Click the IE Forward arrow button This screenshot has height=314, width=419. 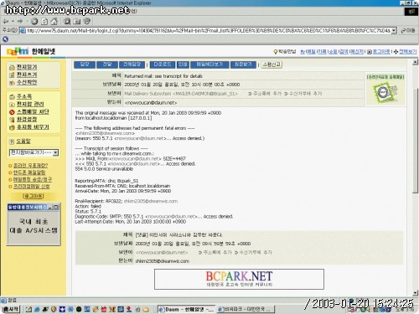click(x=20, y=21)
